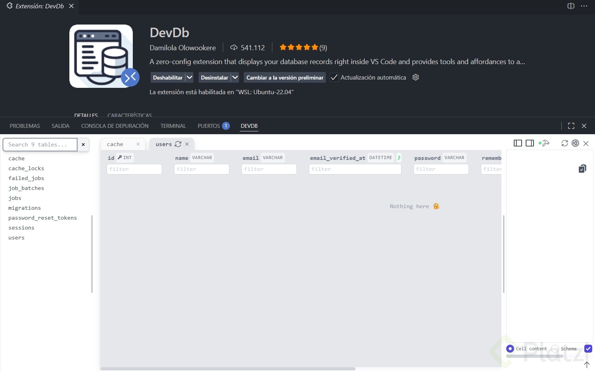
Task: Click Cambiar a la versión preliminar
Action: coord(285,78)
